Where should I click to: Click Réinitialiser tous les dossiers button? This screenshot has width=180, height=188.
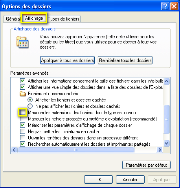(x=125, y=60)
